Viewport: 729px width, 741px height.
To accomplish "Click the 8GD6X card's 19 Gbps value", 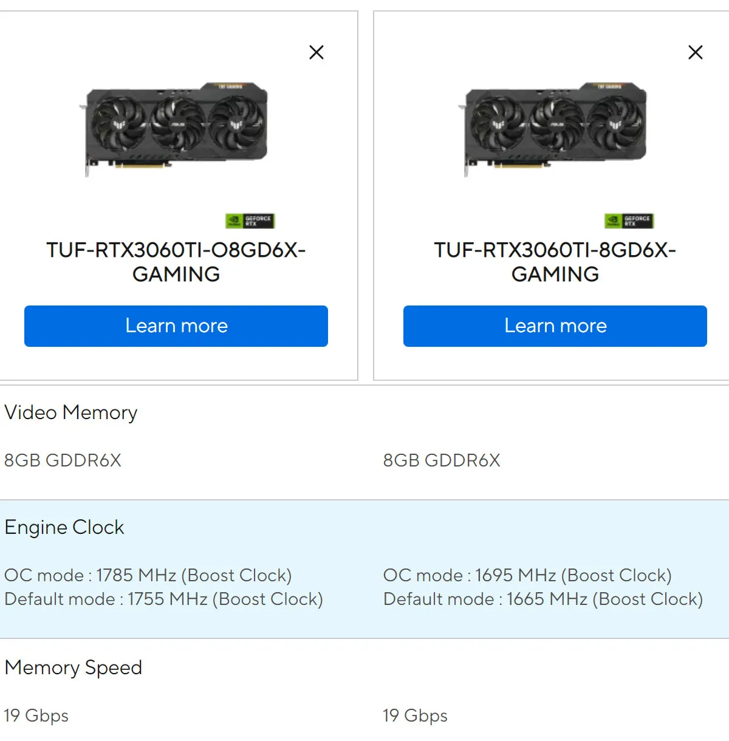I will point(416,715).
